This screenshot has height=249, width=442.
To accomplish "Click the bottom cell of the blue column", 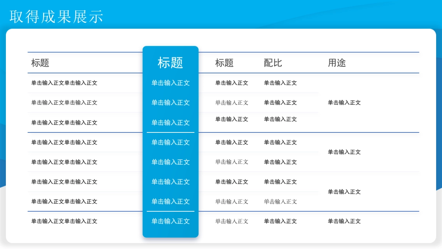I will [171, 221].
